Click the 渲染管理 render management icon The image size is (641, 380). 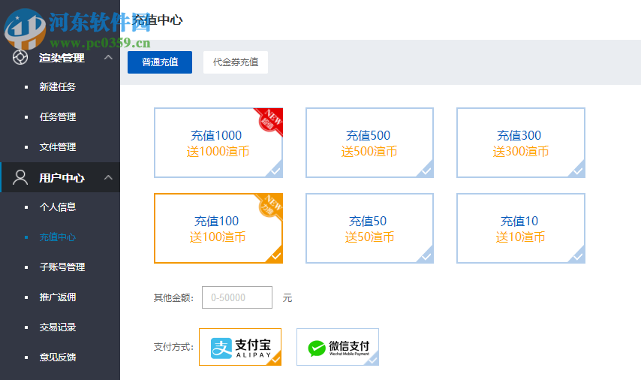(x=20, y=57)
